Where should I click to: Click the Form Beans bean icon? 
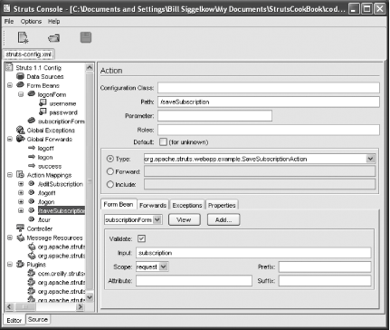[x=21, y=85]
